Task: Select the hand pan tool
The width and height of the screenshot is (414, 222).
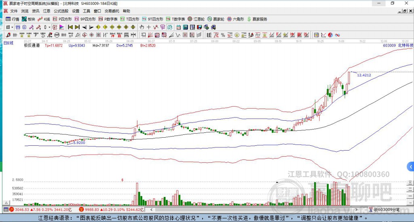Action: (142, 27)
